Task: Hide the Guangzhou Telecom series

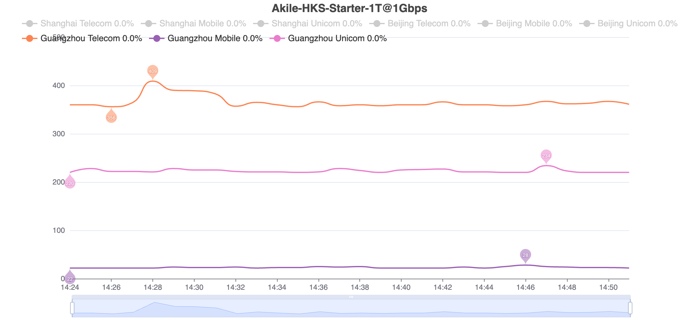Action: pyautogui.click(x=82, y=38)
